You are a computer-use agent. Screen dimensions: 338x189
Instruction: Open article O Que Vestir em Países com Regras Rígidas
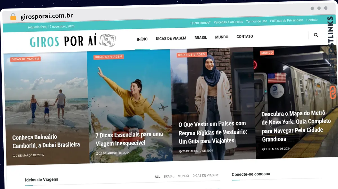(213, 132)
